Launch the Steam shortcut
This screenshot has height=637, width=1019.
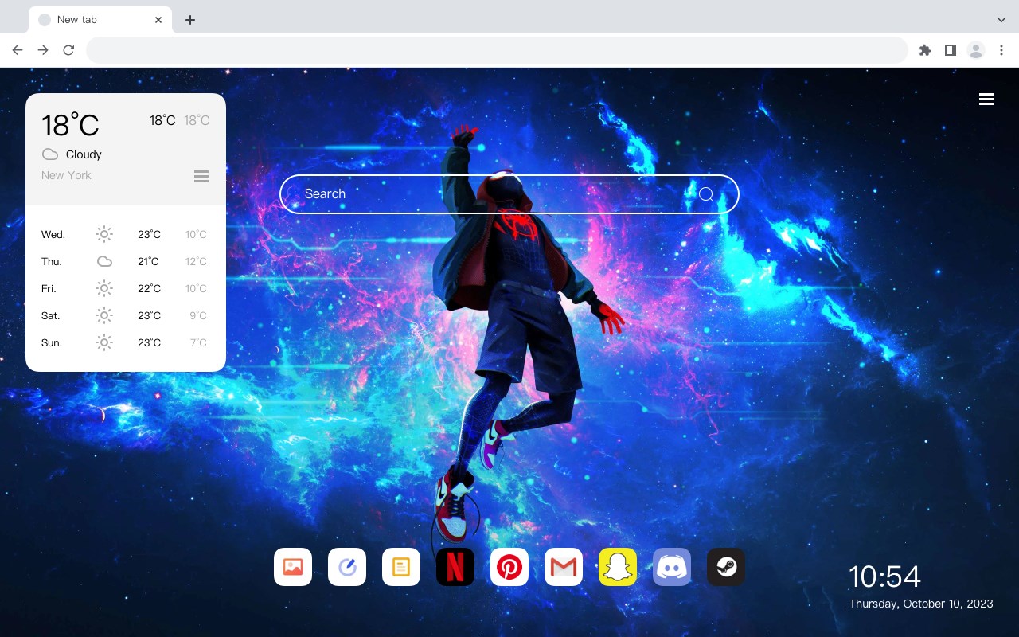[726, 567]
